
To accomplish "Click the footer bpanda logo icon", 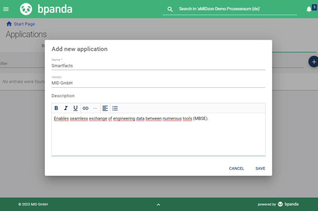I will coord(280,204).
